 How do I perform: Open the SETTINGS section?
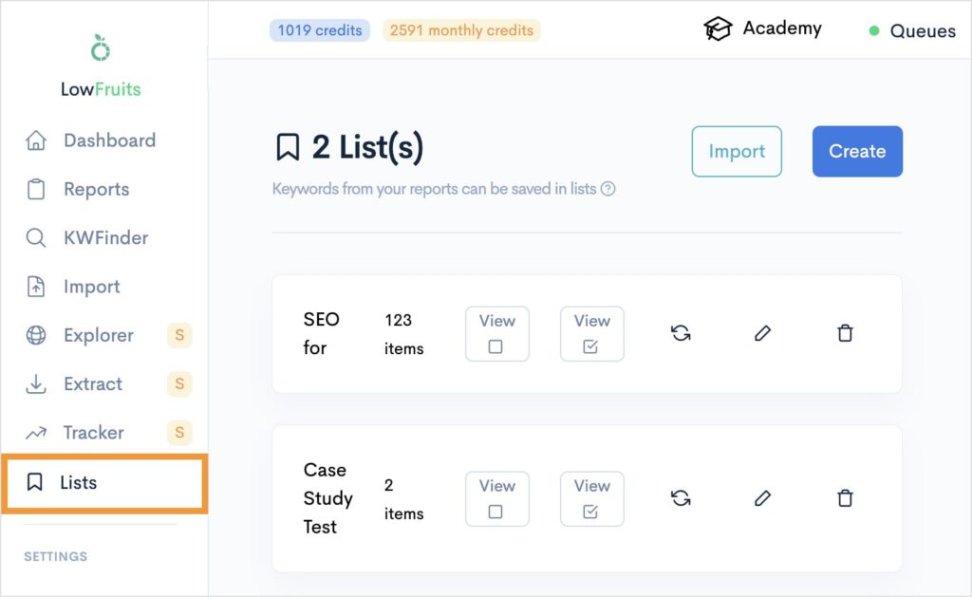pyautogui.click(x=55, y=556)
